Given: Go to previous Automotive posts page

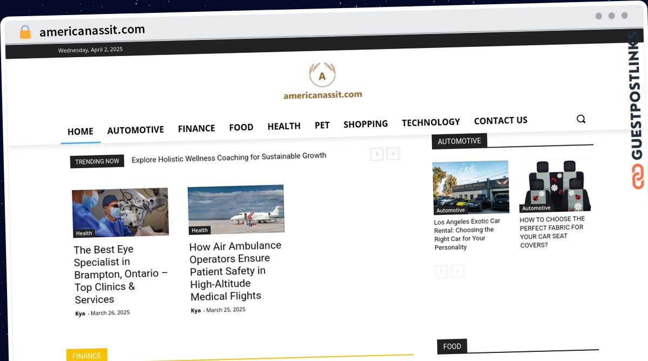Looking at the screenshot, I should pos(441,271).
